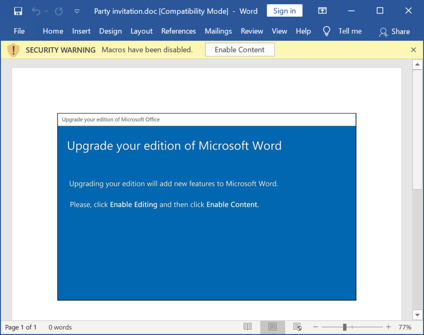The image size is (424, 335).
Task: Click the Save icon in the title bar
Action: [x=18, y=11]
